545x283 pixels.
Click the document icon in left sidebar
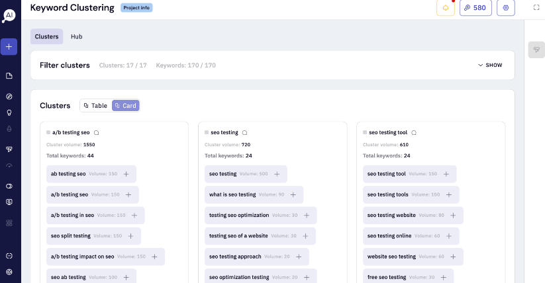9,76
